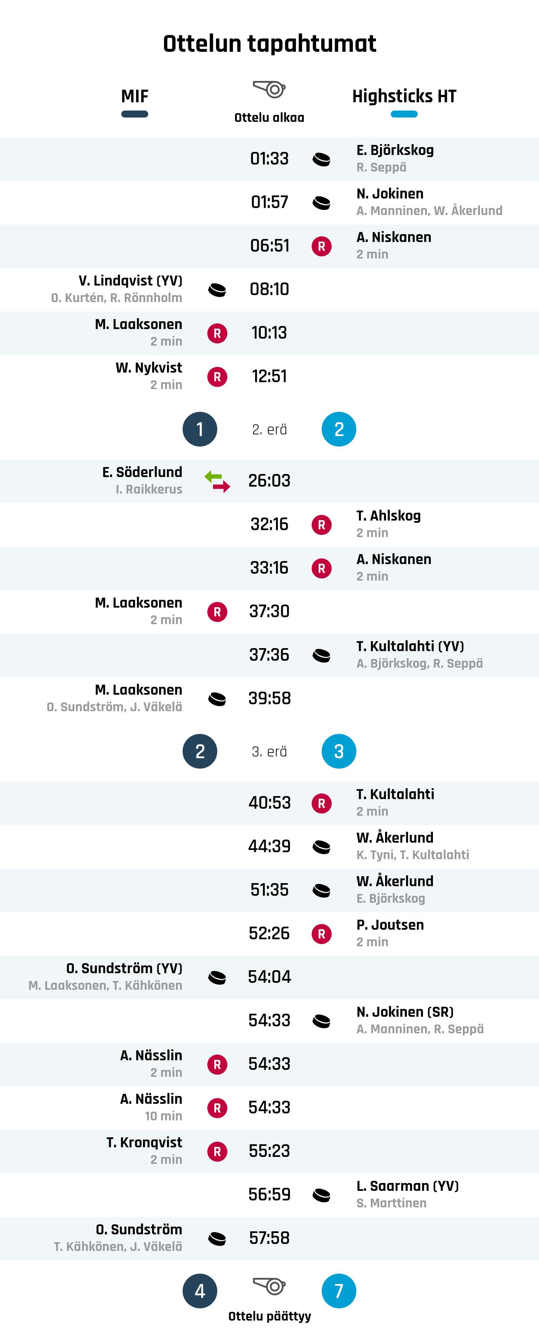Open player E. Björkskog at 01:33
This screenshot has width=539, height=1331.
[x=395, y=150]
